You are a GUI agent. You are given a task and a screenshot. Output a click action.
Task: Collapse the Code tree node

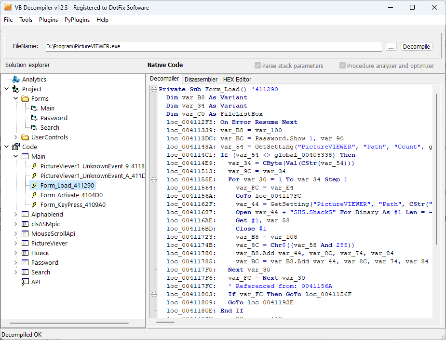tap(6, 147)
